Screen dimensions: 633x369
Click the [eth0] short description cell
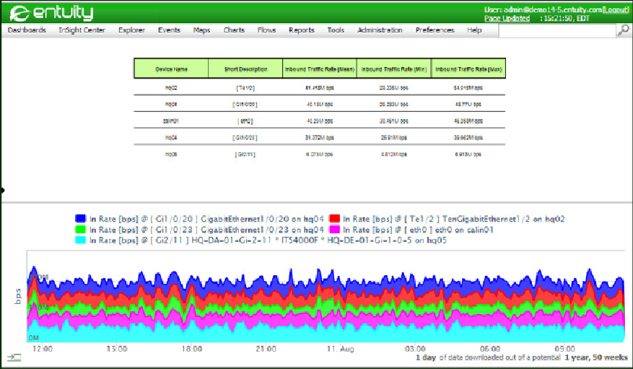245,121
